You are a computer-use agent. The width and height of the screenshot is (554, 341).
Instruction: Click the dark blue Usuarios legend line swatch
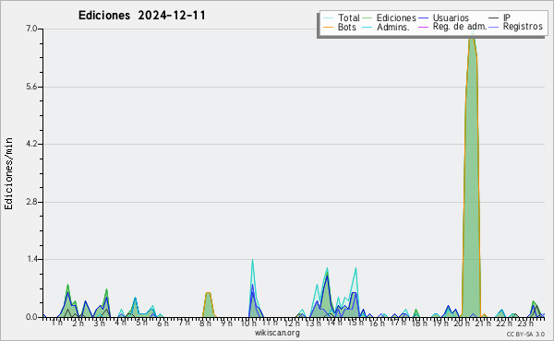pos(423,18)
